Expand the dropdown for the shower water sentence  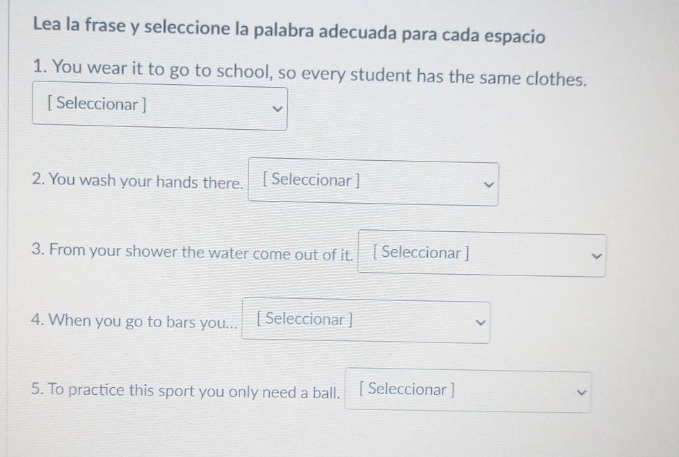tap(482, 255)
